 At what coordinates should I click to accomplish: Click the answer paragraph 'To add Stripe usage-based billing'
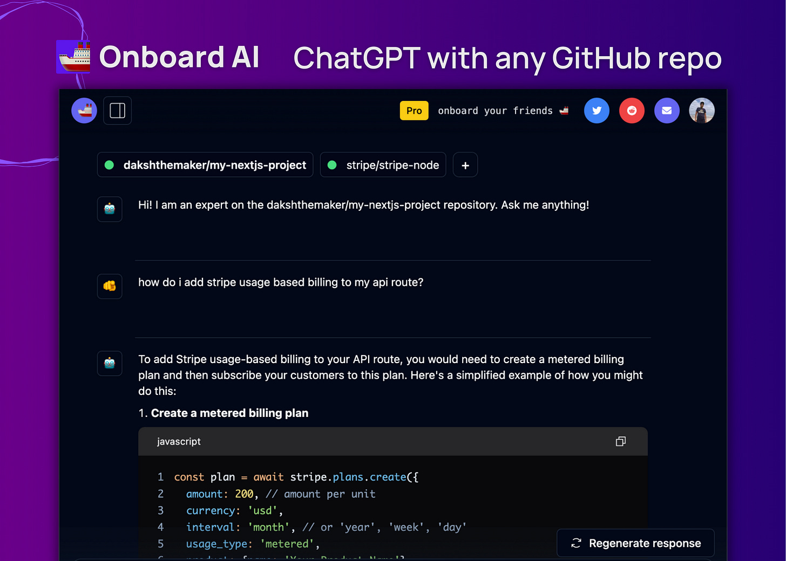[390, 375]
